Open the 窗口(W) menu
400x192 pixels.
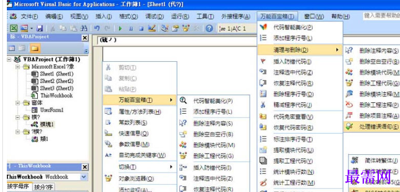(x=314, y=17)
